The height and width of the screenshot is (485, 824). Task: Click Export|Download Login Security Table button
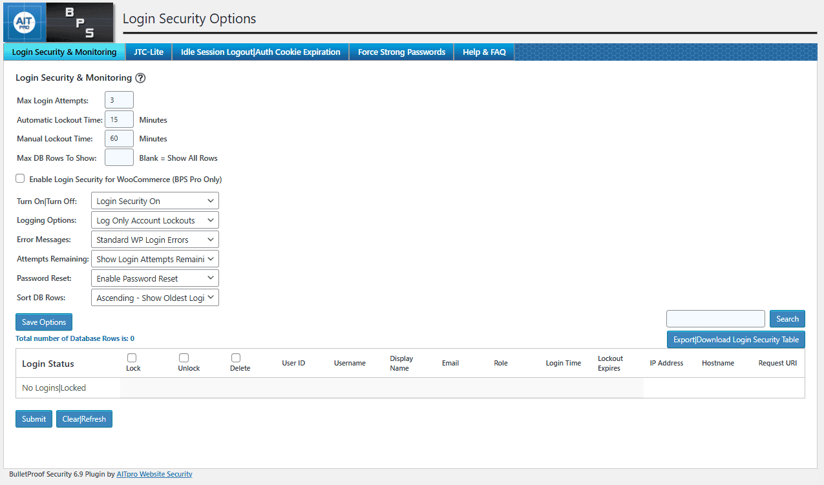[x=736, y=340]
